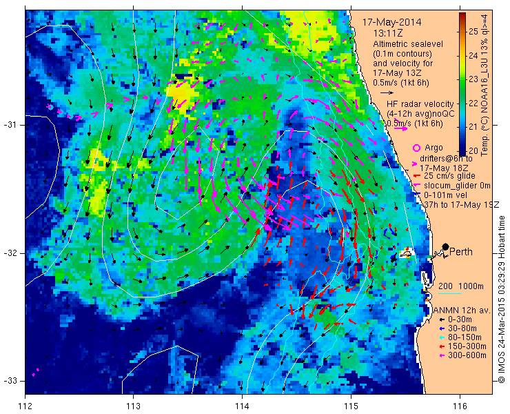510x414 pixels.
Task: Click the -33 latitude axis label
Action: pyautogui.click(x=10, y=380)
